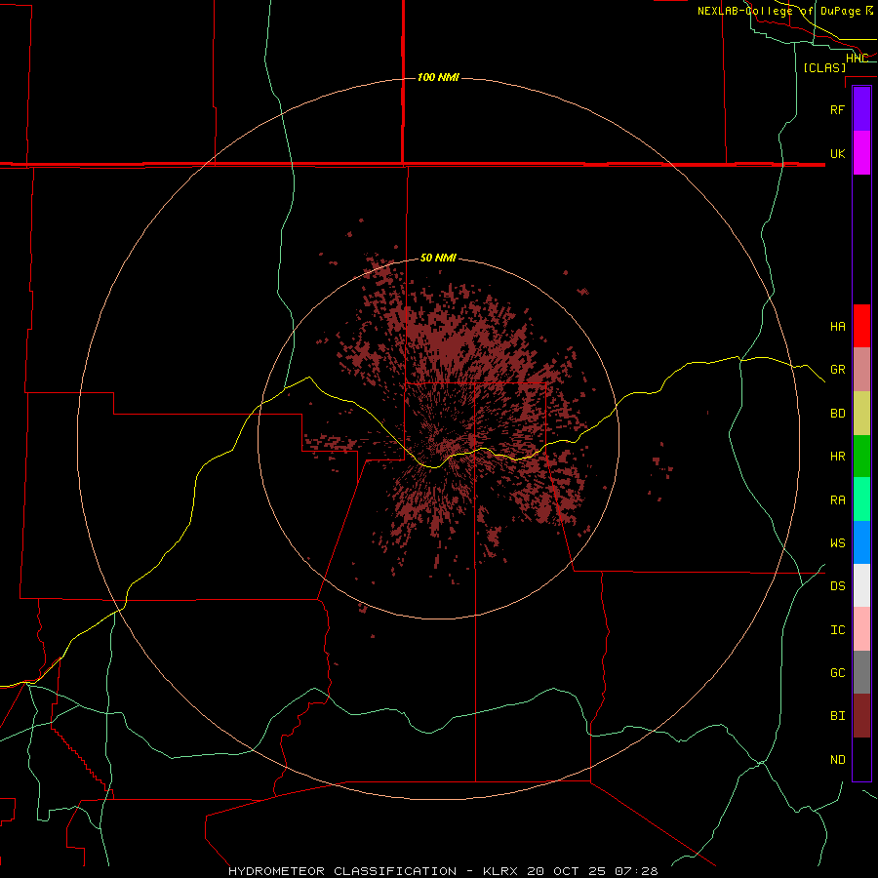Click the DS legend label
The width and height of the screenshot is (878, 878).
pyautogui.click(x=837, y=586)
